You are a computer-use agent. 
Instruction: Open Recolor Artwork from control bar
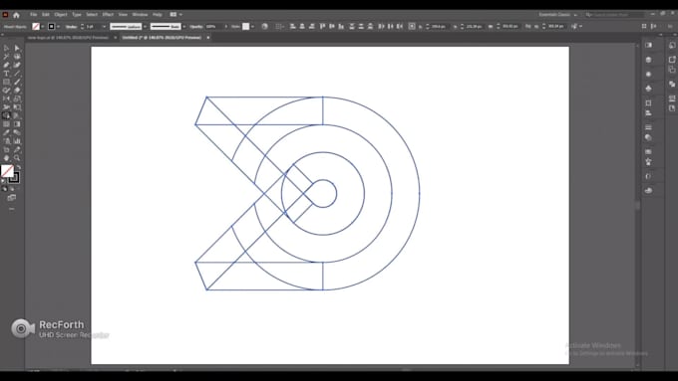pos(264,26)
